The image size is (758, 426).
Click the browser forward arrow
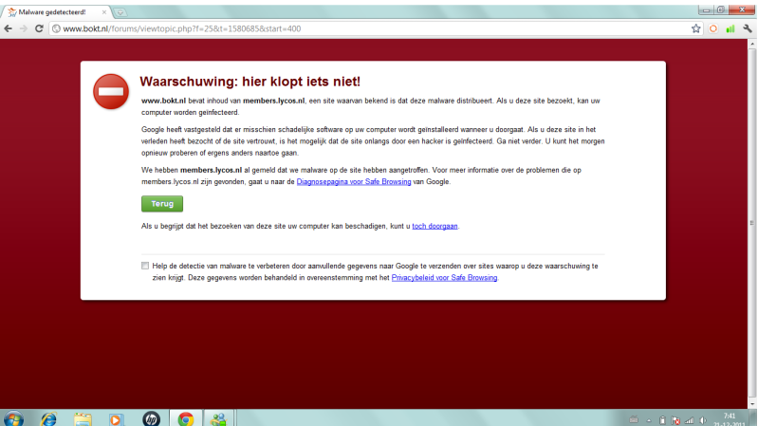click(x=23, y=28)
